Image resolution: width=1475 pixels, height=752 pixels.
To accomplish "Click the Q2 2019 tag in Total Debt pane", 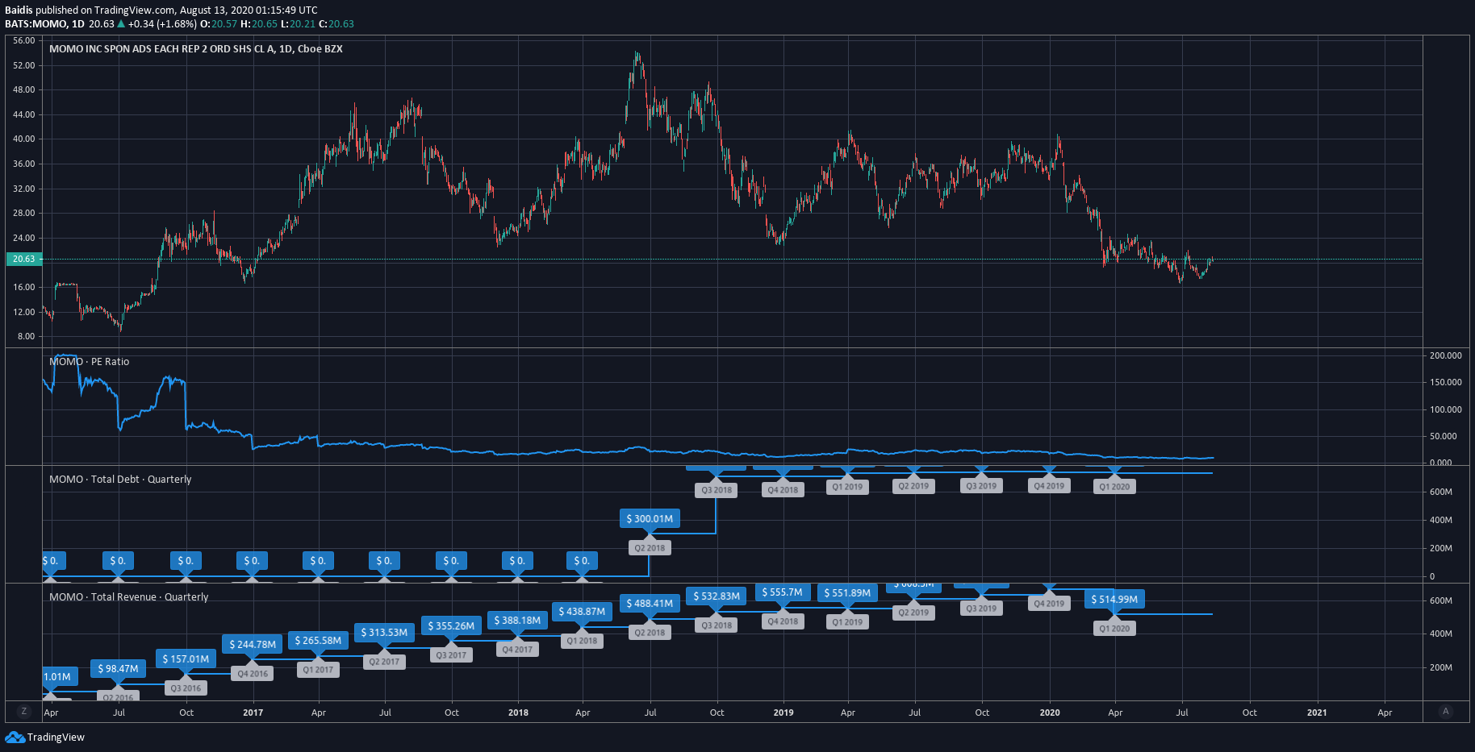I will click(x=913, y=486).
